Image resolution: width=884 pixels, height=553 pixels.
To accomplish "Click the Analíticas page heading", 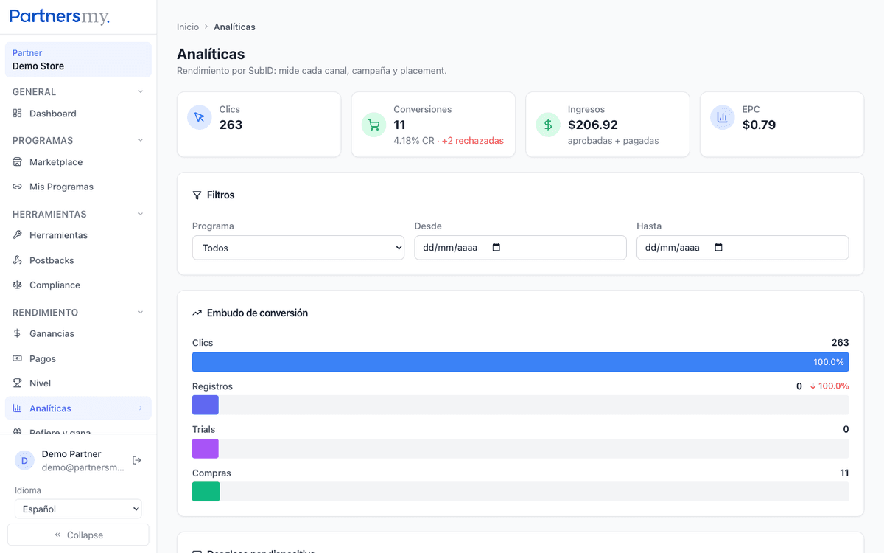I will 211,54.
